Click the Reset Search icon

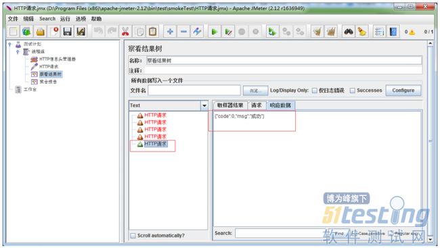tap(362, 32)
